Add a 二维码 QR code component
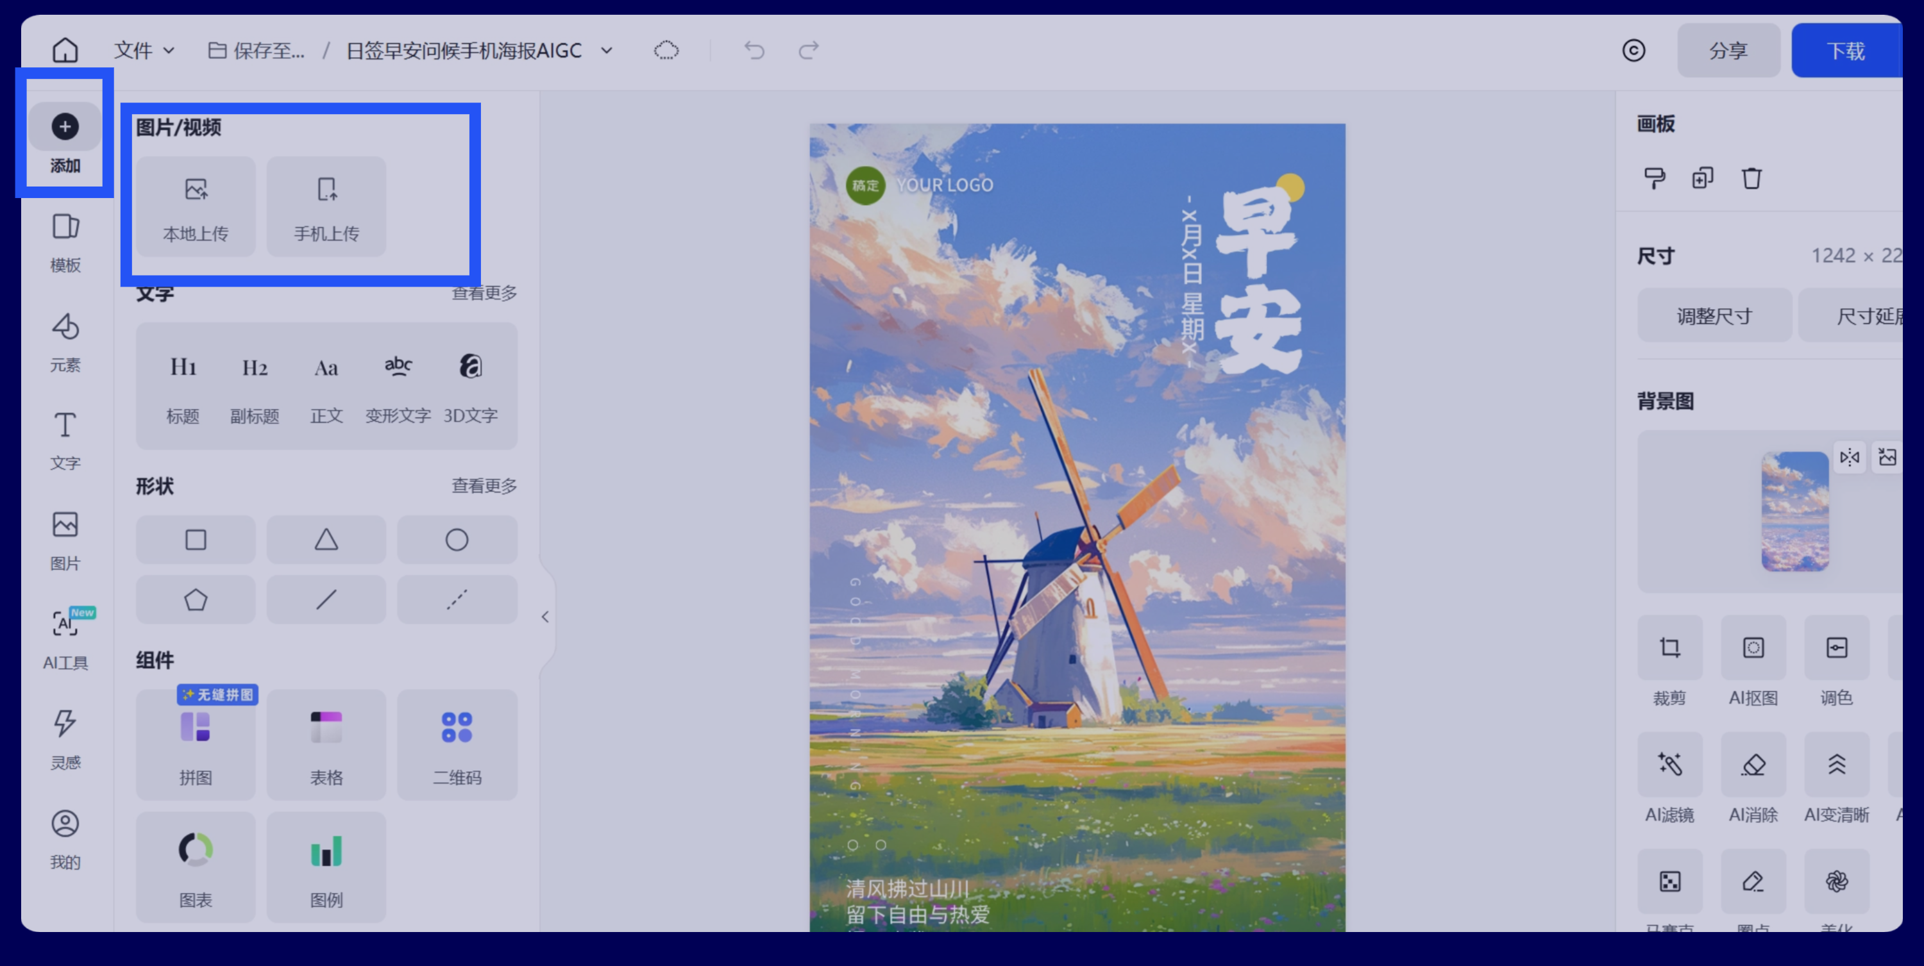 point(457,745)
